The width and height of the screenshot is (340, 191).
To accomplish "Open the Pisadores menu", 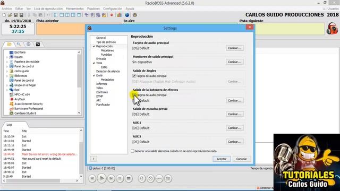I will [93, 8].
